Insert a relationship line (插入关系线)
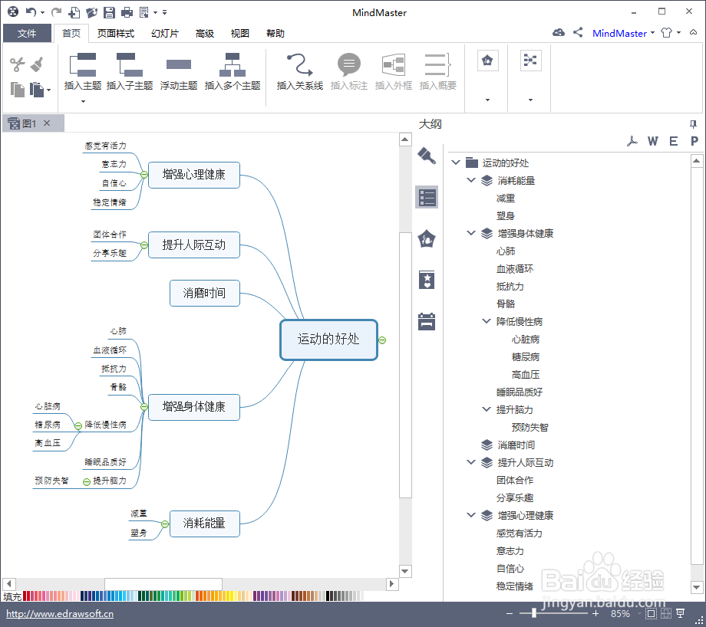 click(x=300, y=71)
